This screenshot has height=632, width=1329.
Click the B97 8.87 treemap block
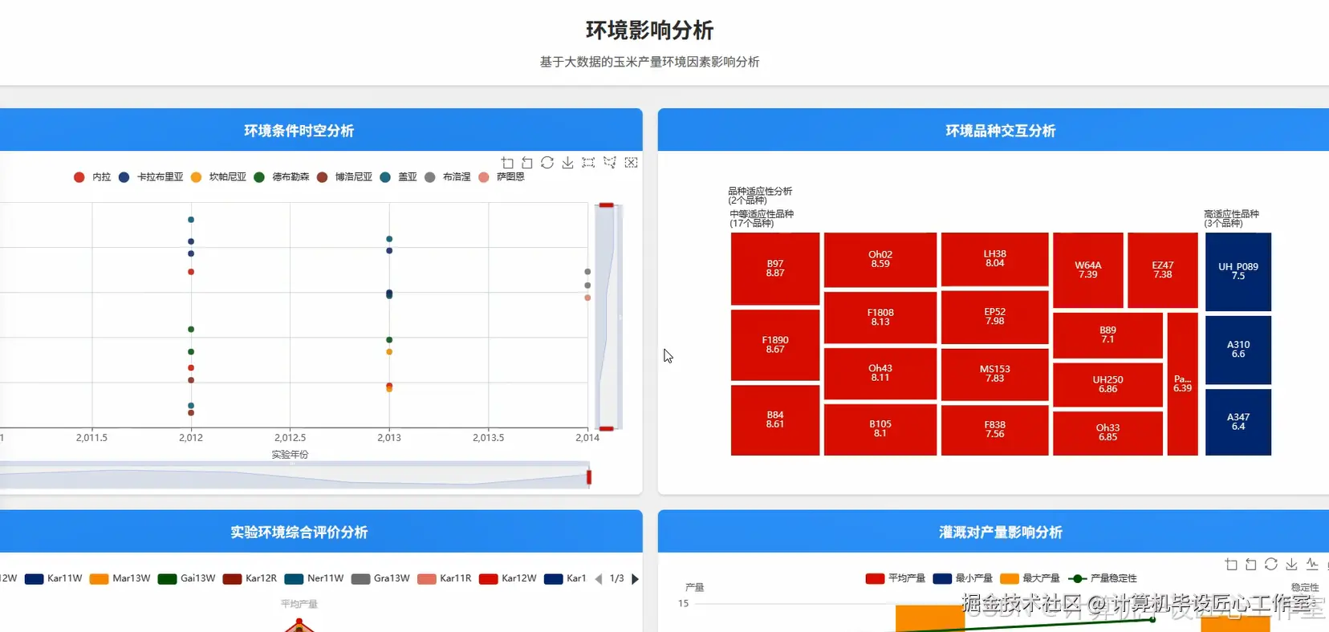(x=775, y=269)
